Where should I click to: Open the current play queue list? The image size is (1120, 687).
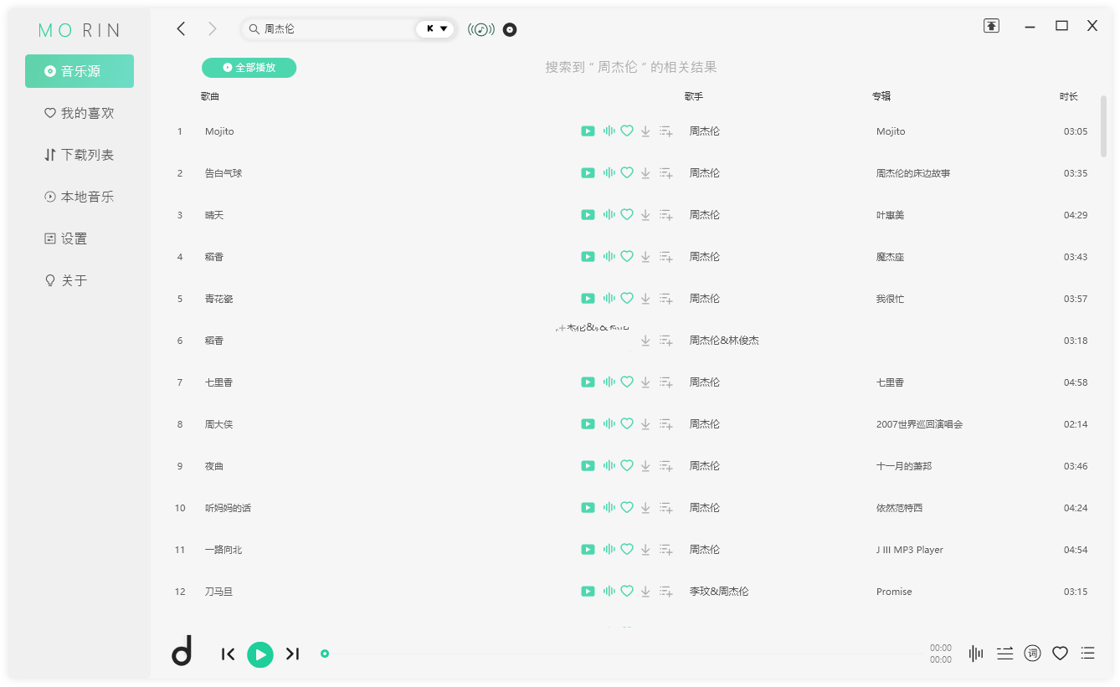1087,654
